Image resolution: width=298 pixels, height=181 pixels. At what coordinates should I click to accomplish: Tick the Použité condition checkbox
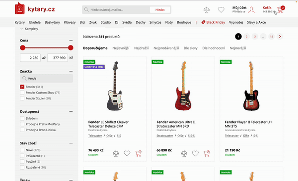pyautogui.click(x=22, y=162)
